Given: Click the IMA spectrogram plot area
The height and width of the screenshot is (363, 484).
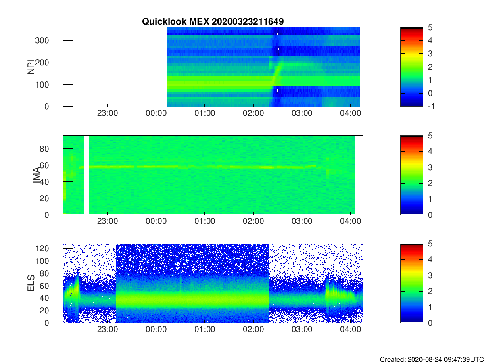Looking at the screenshot, I should (213, 175).
